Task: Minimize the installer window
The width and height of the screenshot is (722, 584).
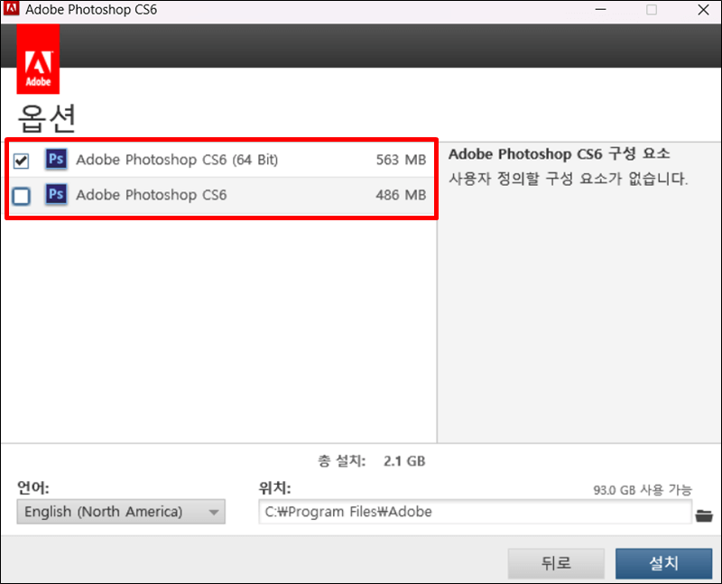Action: (601, 10)
